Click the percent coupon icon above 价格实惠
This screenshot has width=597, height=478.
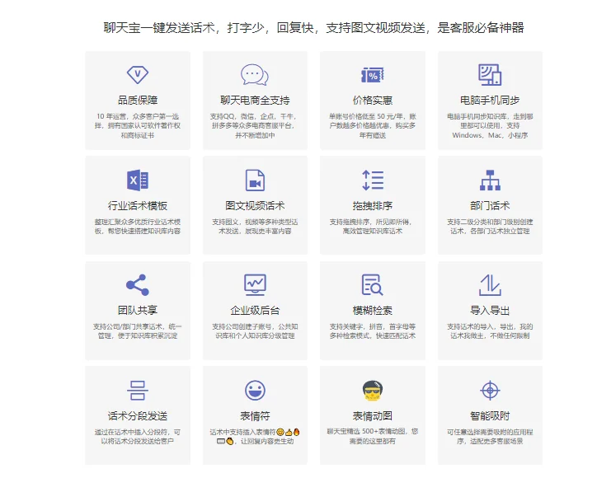tap(373, 75)
